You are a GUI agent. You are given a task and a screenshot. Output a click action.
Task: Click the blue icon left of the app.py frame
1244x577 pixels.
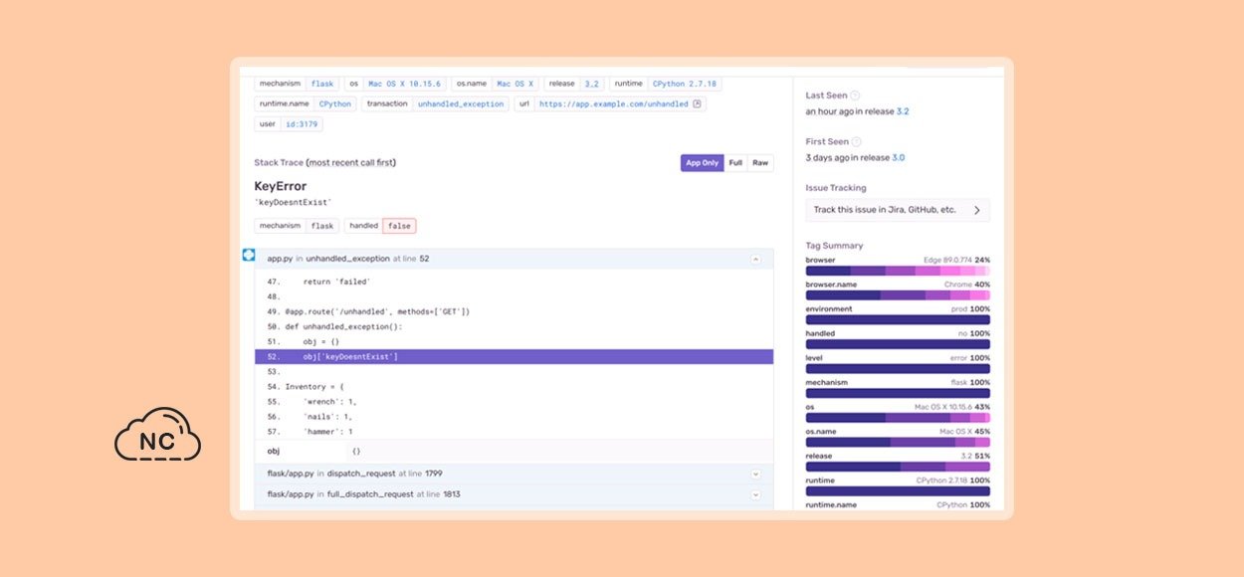pos(249,256)
